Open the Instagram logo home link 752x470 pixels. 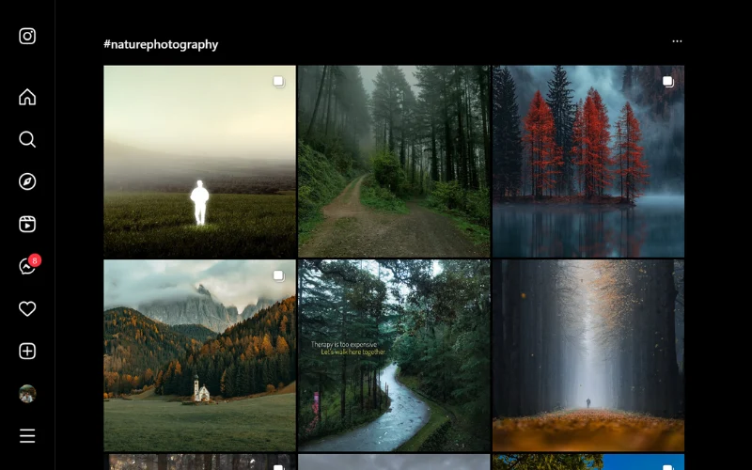[27, 36]
